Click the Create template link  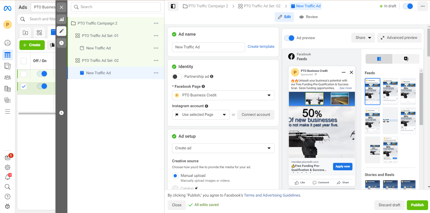tap(261, 47)
